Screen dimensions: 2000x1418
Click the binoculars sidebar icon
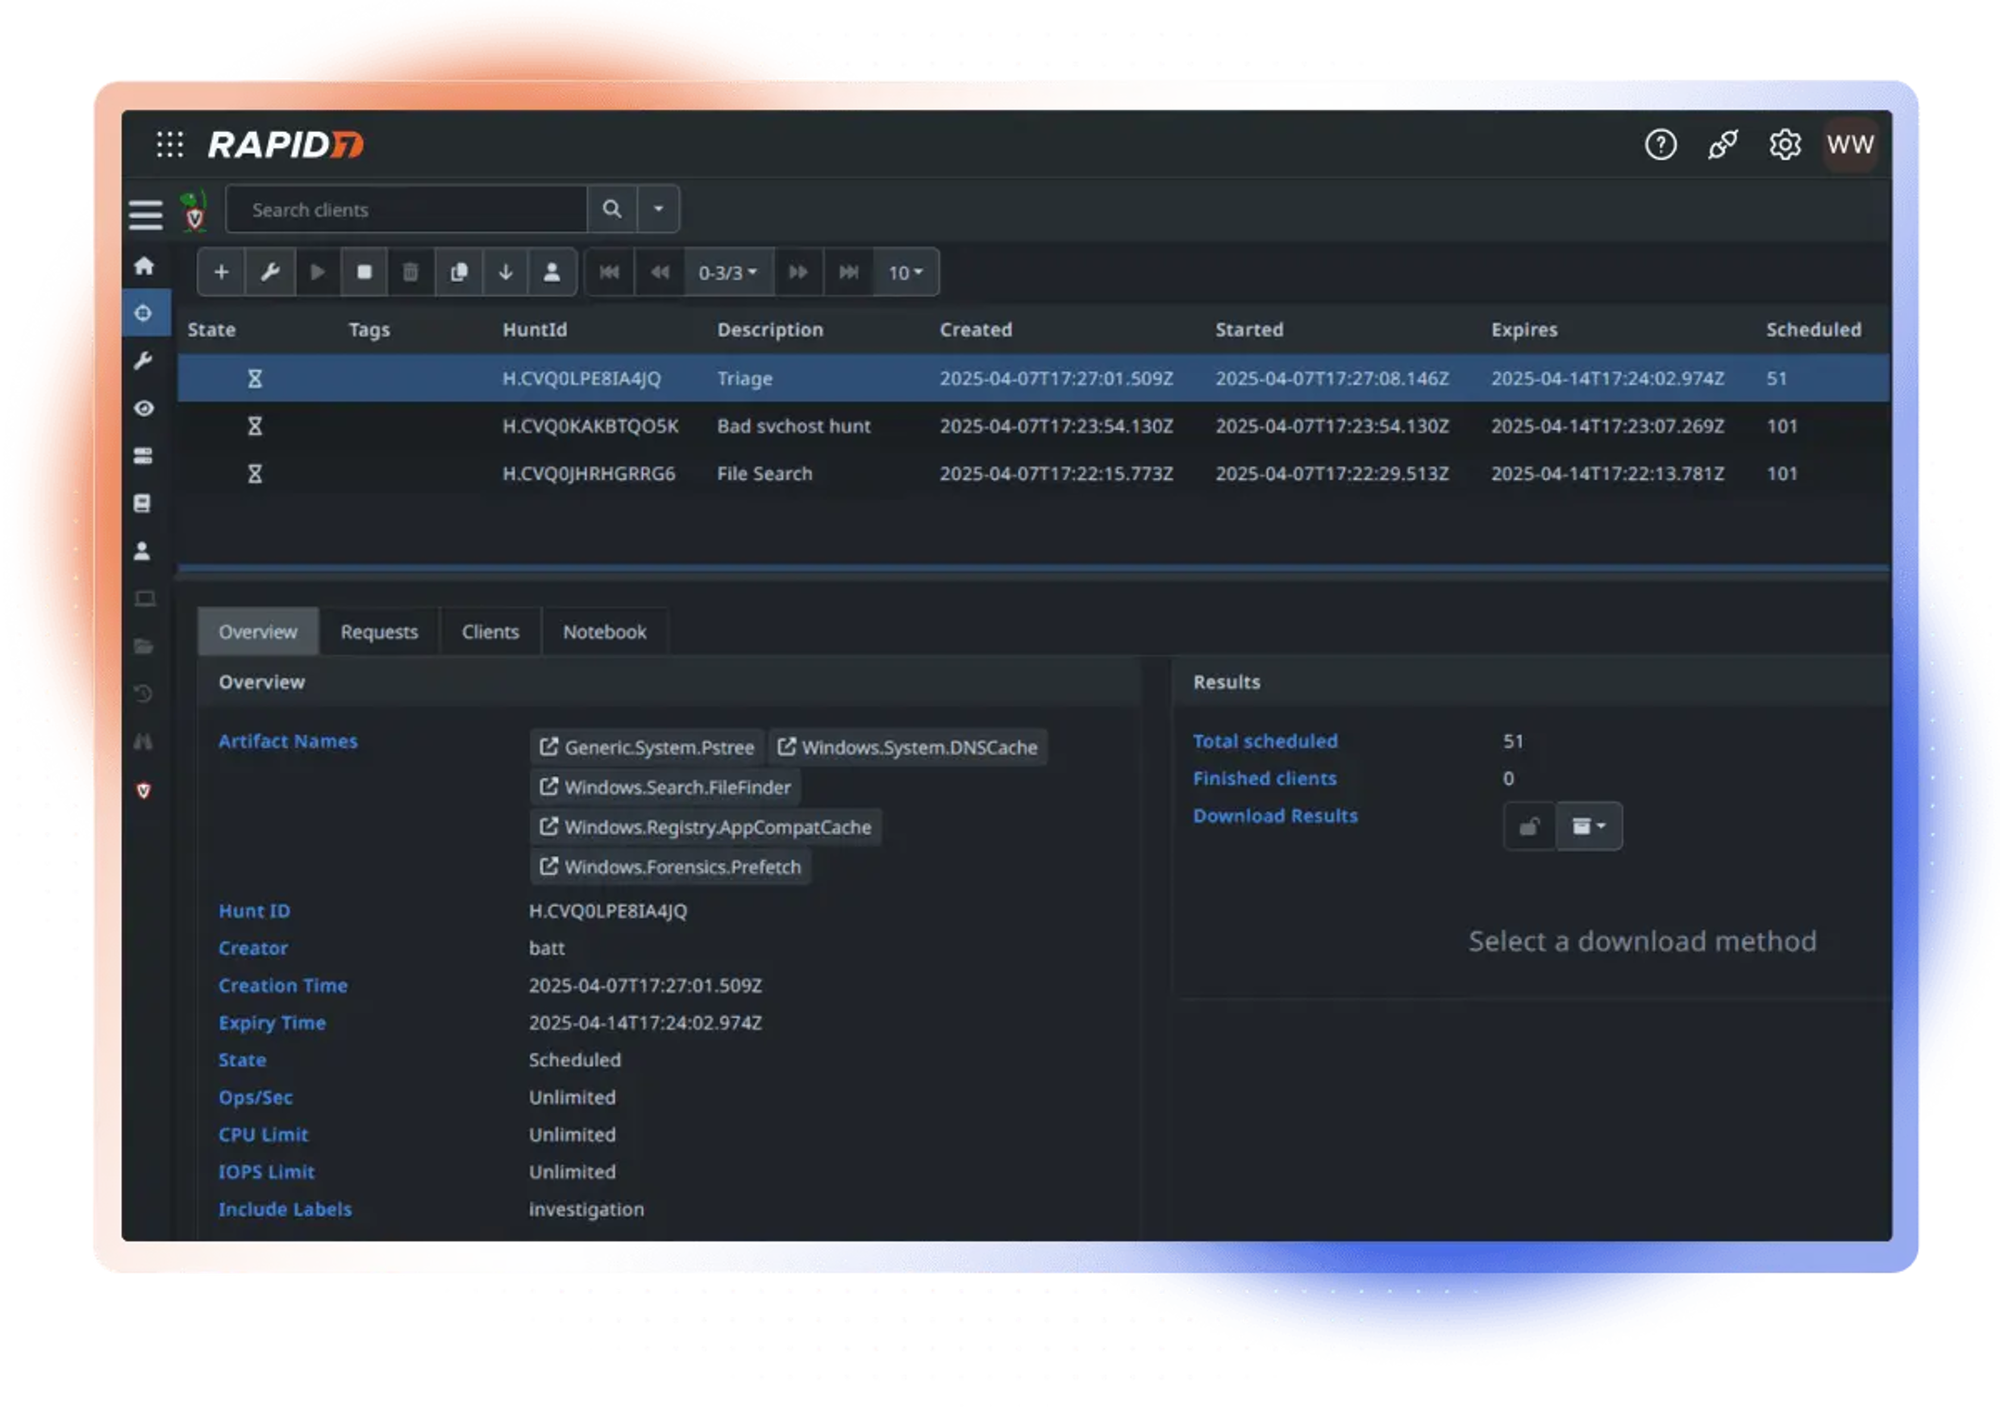click(x=144, y=742)
